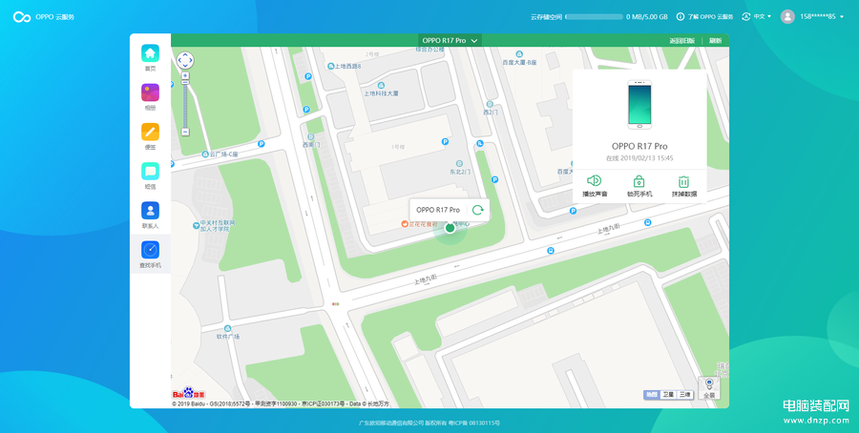Viewport: 859px width, 433px height.
Task: Click the 锁死手机 lock phone icon
Action: coord(639,181)
